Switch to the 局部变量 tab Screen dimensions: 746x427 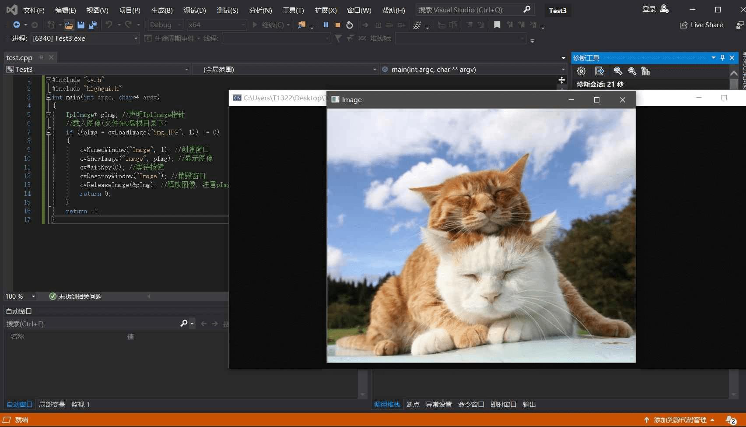(x=52, y=405)
